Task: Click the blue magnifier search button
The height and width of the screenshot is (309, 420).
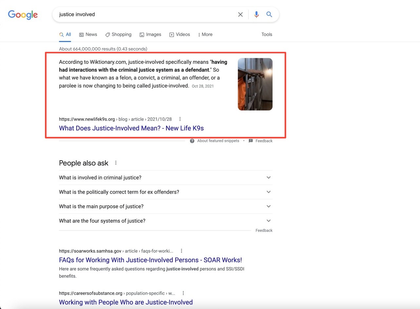Action: [x=269, y=14]
